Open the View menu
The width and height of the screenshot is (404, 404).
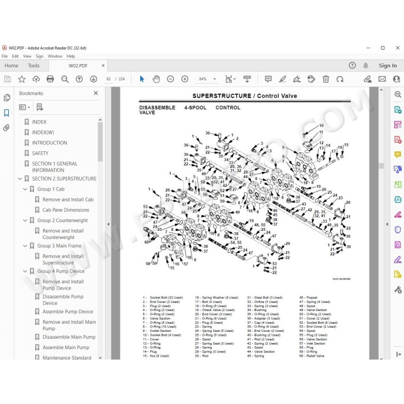coord(27,56)
